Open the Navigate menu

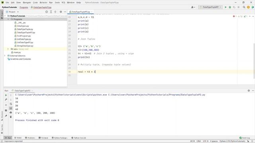tap(27, 3)
